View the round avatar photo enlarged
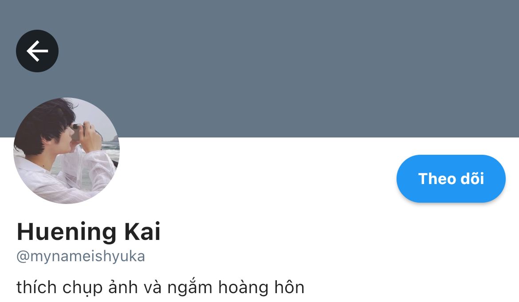This screenshot has width=519, height=302. pos(67,150)
